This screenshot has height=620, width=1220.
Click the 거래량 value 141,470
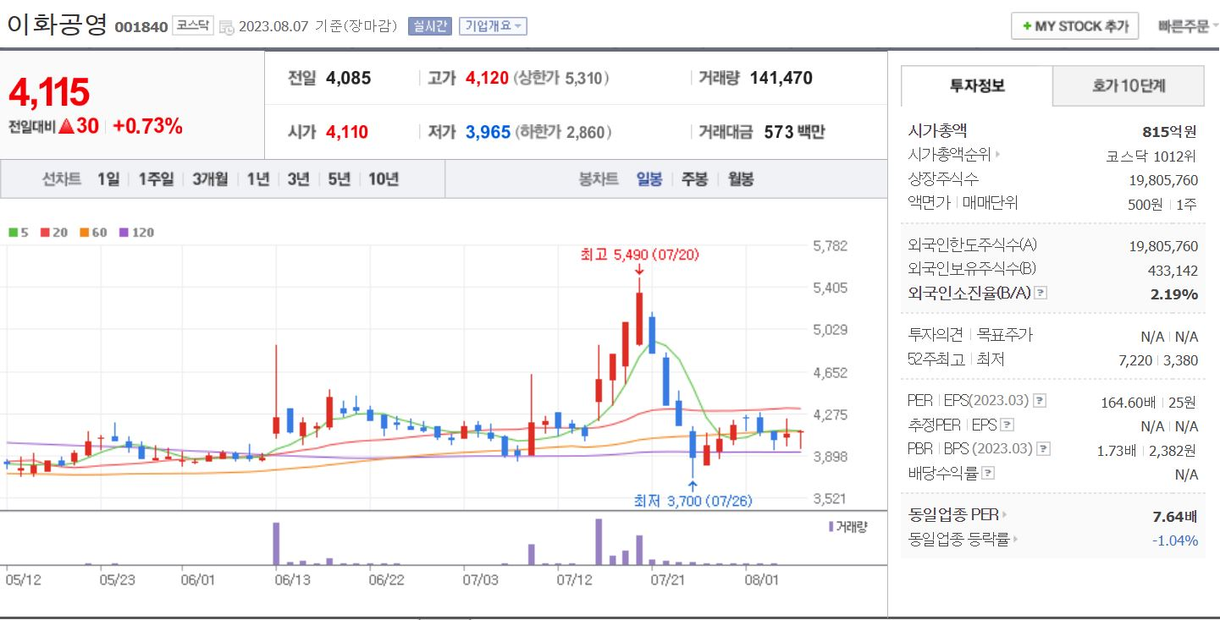[x=781, y=78]
